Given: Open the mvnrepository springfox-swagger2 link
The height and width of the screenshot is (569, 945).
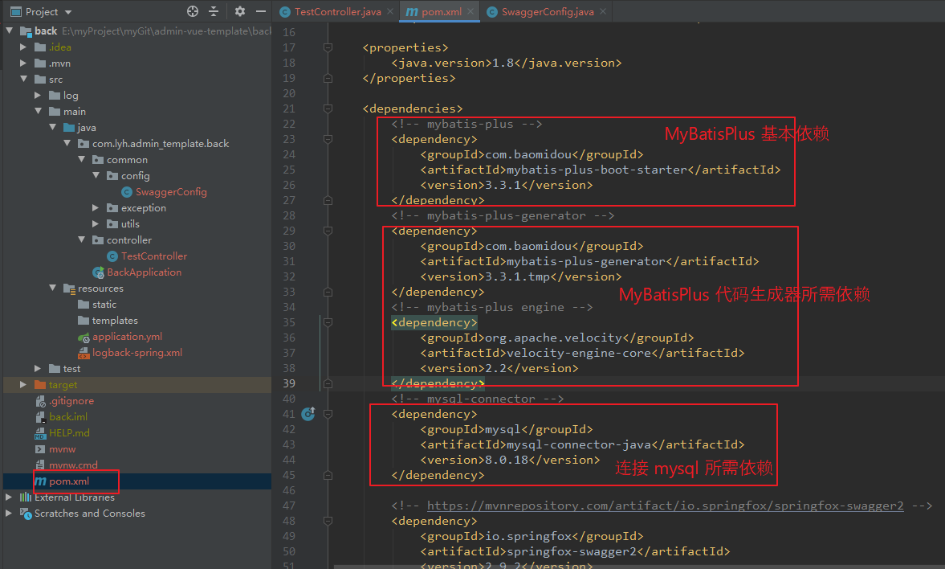Looking at the screenshot, I should [x=666, y=506].
